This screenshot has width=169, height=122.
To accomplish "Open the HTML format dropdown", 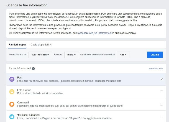I will point(71,55).
